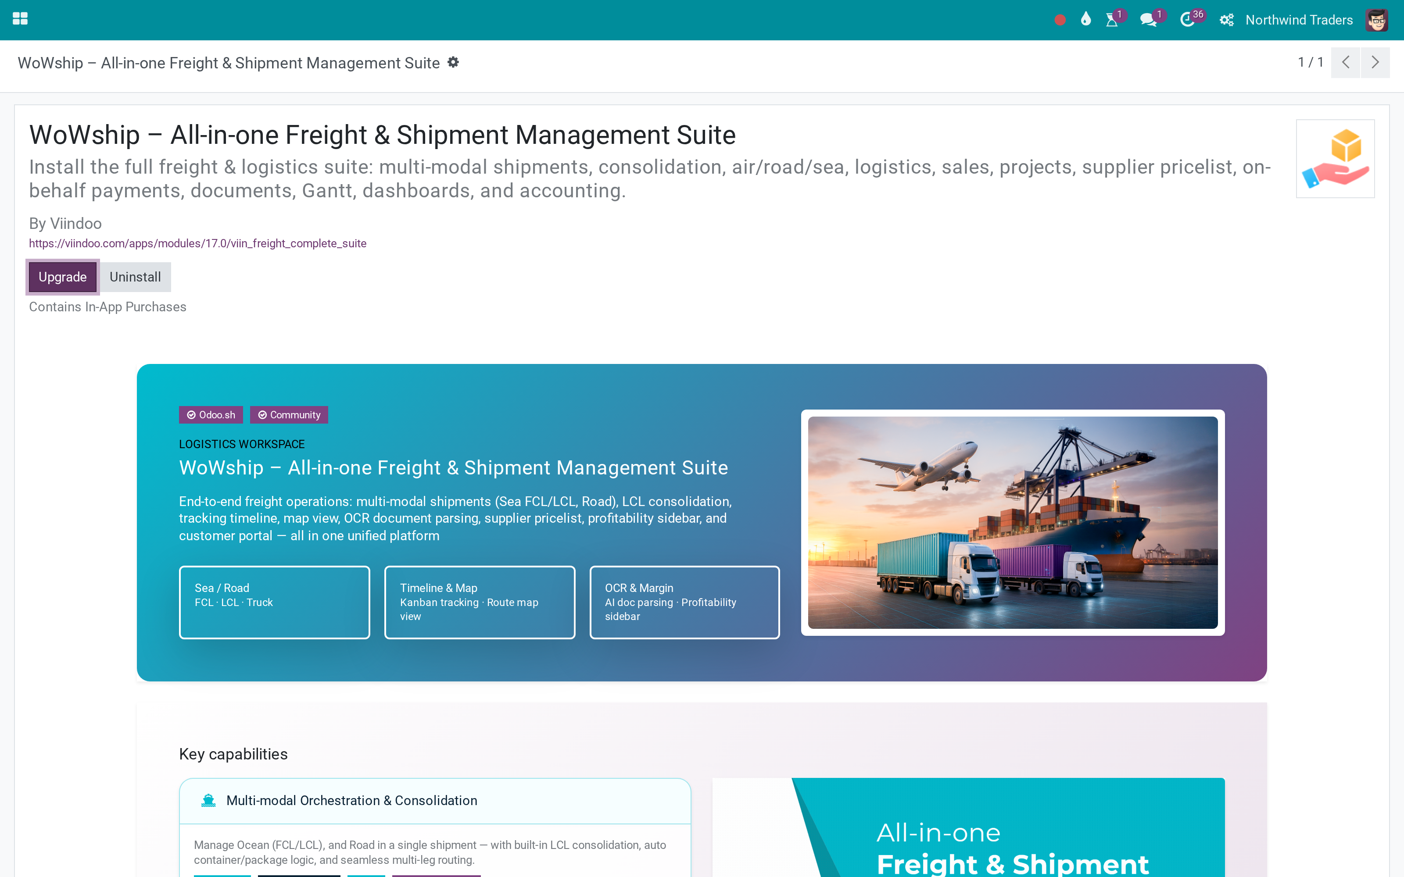Image resolution: width=1404 pixels, height=877 pixels.
Task: Click the gear icon beside breadcrumb title
Action: click(x=453, y=62)
